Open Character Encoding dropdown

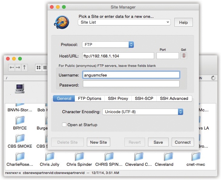(x=143, y=112)
